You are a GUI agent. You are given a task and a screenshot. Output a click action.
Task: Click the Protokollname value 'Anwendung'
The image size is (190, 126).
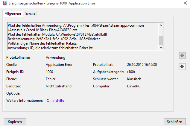click(x=55, y=57)
